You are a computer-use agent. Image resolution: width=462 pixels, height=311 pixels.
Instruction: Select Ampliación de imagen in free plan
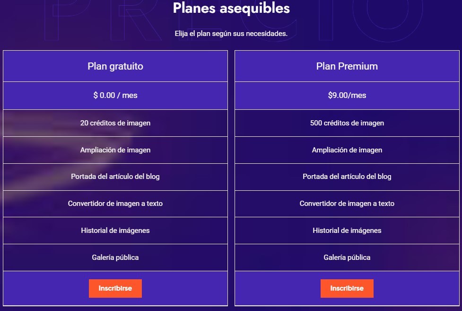pyautogui.click(x=115, y=150)
